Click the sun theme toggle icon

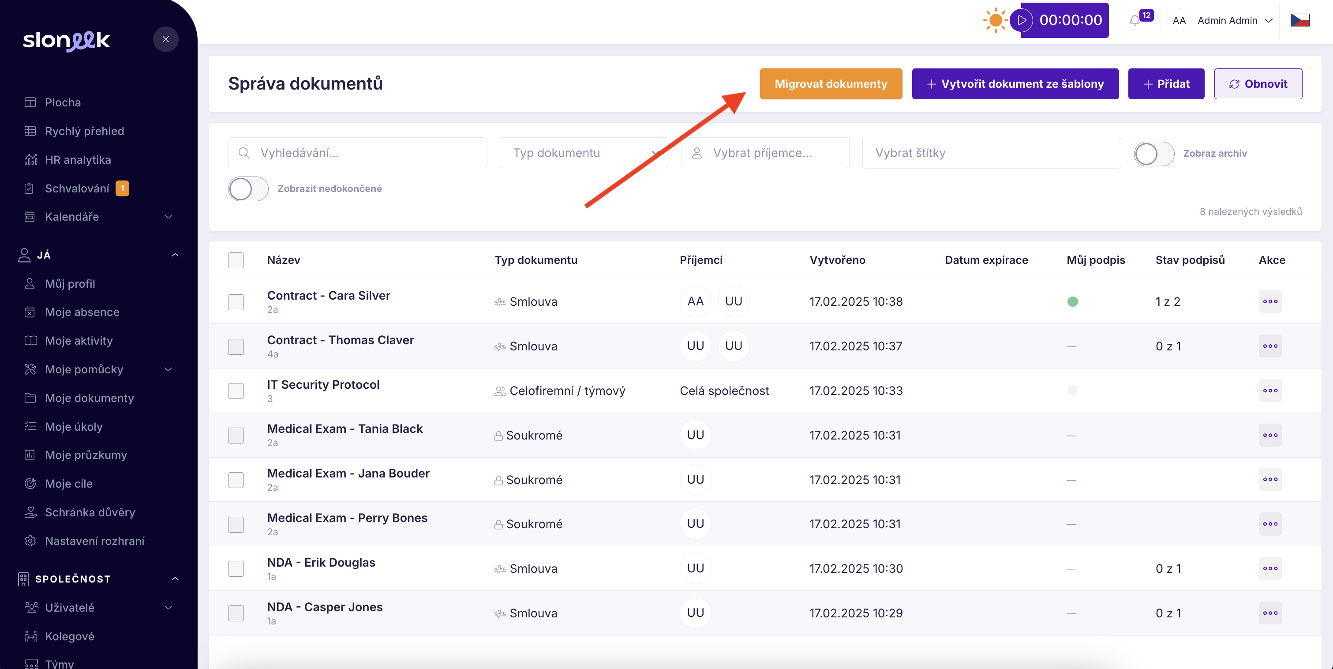[x=995, y=20]
